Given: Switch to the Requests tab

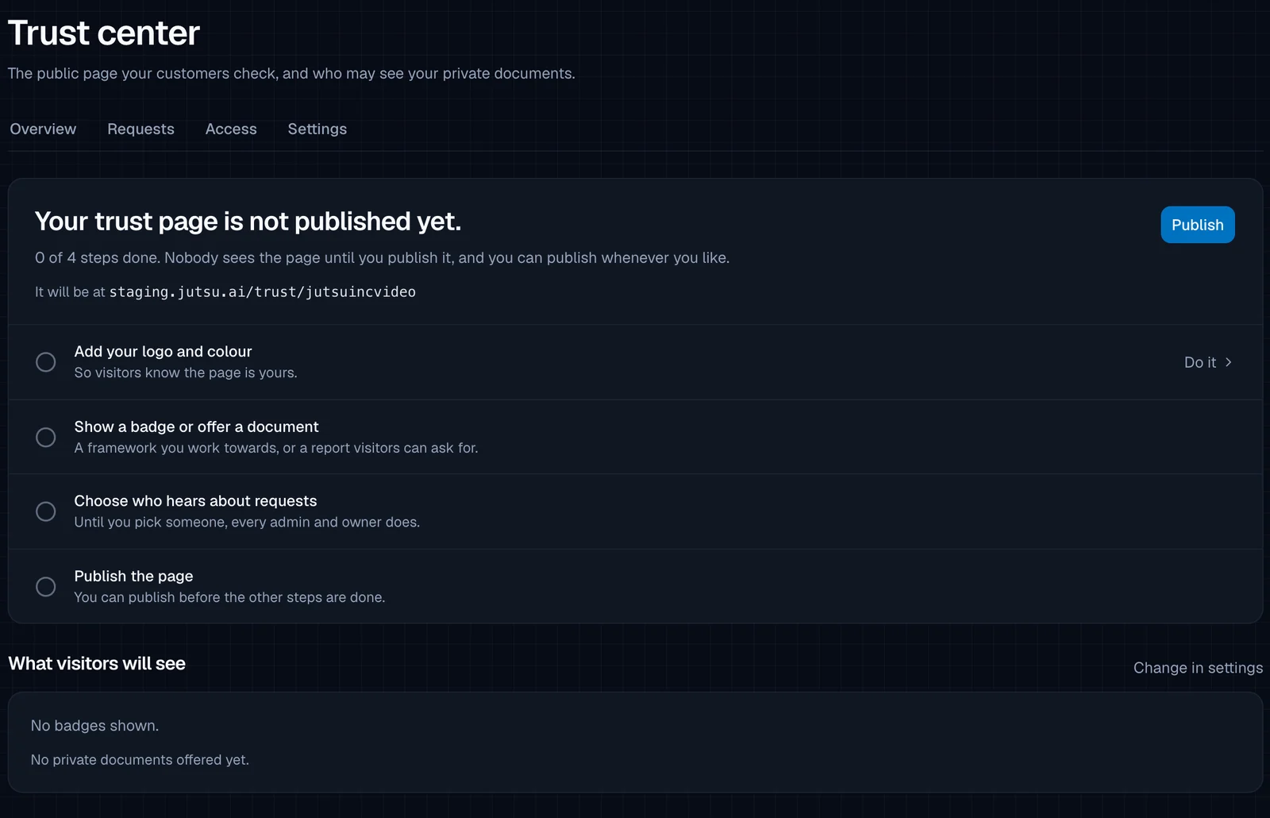Looking at the screenshot, I should pos(140,129).
